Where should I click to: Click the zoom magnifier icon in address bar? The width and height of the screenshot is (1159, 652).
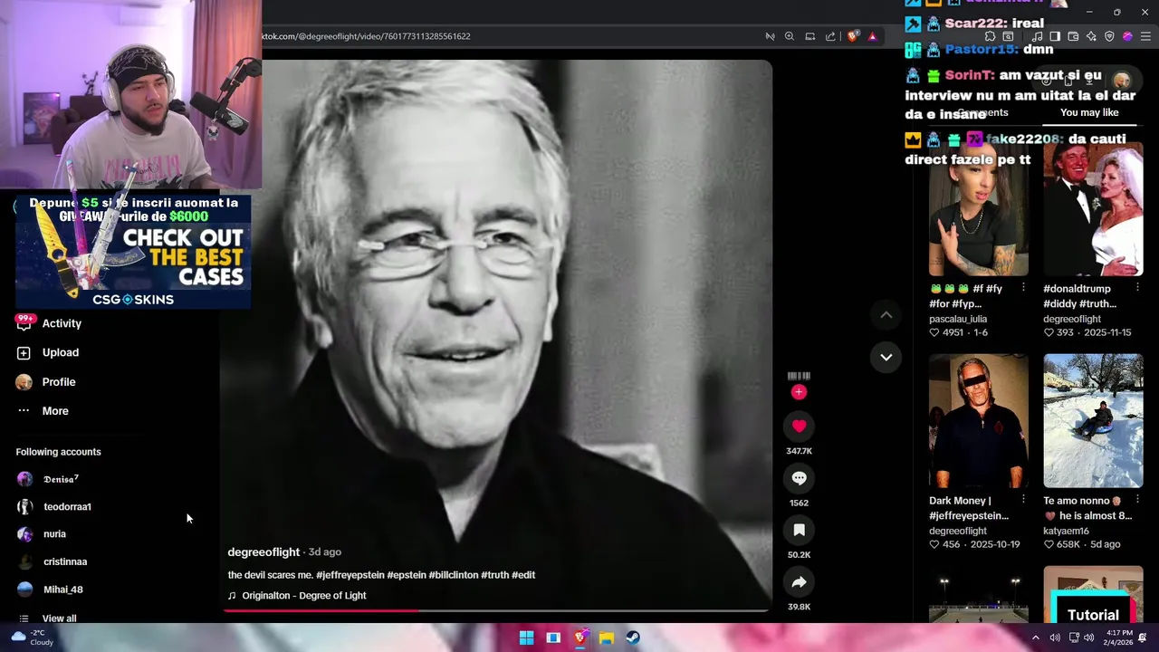[790, 36]
